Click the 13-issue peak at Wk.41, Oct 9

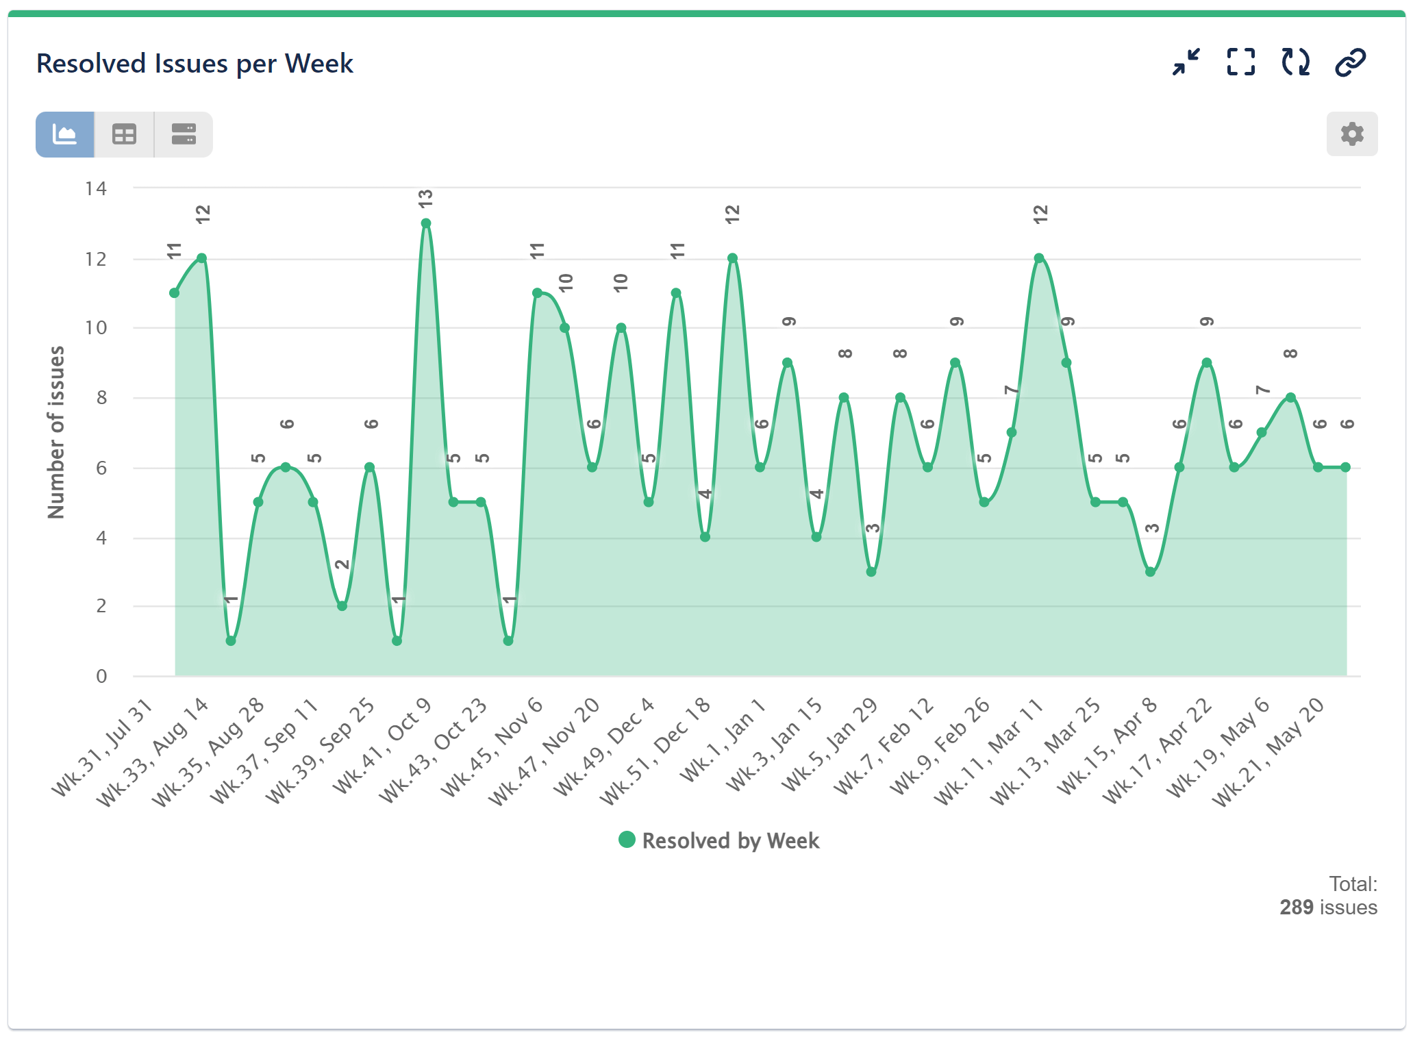pos(426,223)
